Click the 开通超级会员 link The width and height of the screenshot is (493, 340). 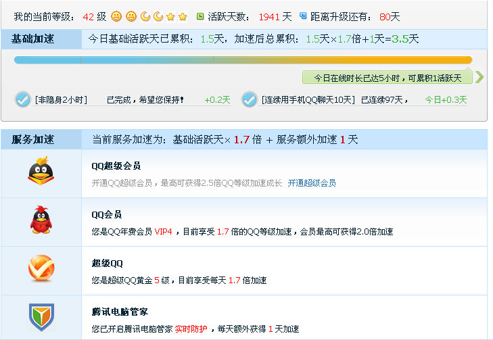(312, 183)
